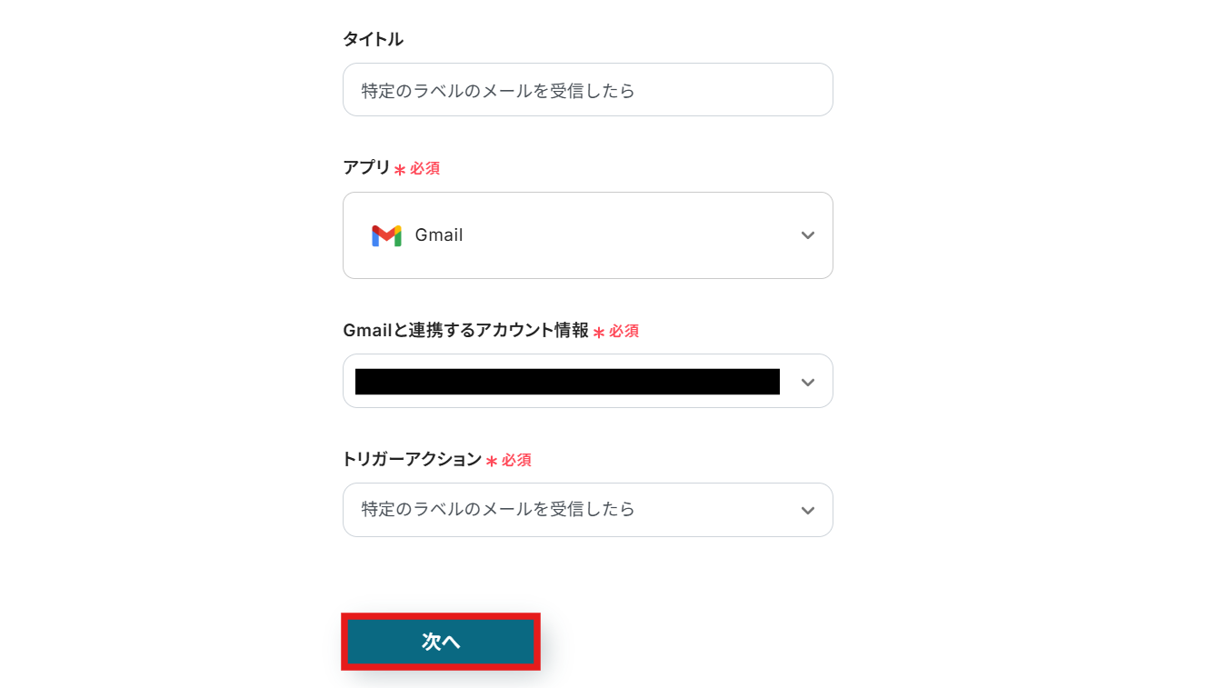1217x688 pixels.
Task: Expand the アプリ dropdown chevron
Action: pos(807,235)
